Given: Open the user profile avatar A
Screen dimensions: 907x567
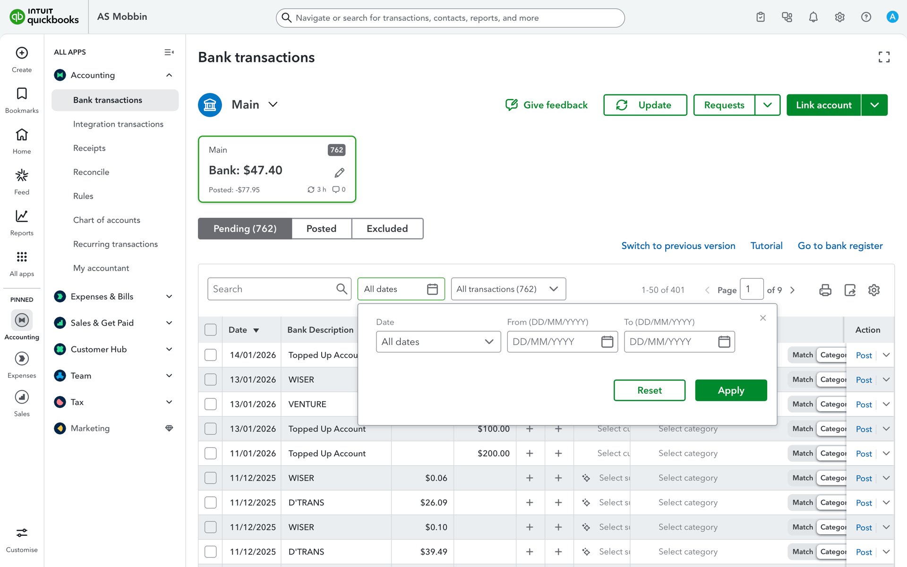Looking at the screenshot, I should tap(892, 17).
